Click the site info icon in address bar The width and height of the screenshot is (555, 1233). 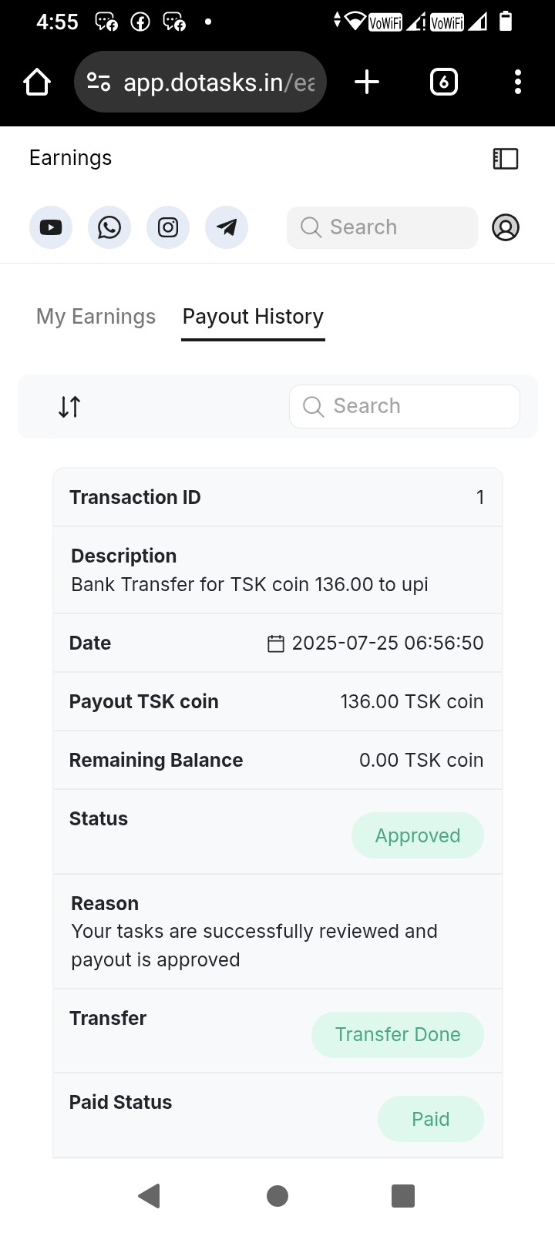(99, 82)
